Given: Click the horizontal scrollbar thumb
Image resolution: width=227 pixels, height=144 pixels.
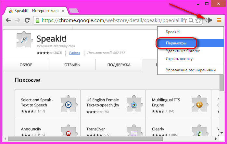Looking at the screenshot, I should pyautogui.click(x=85, y=139).
